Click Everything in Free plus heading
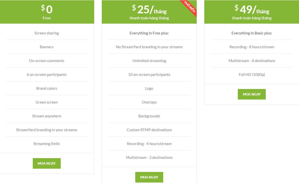The height and width of the screenshot is (183, 299). 149,33
